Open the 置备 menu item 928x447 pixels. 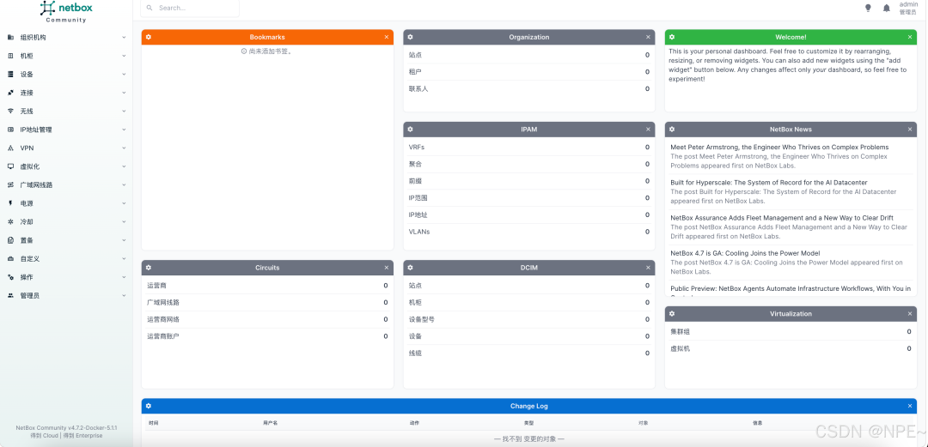tap(66, 240)
